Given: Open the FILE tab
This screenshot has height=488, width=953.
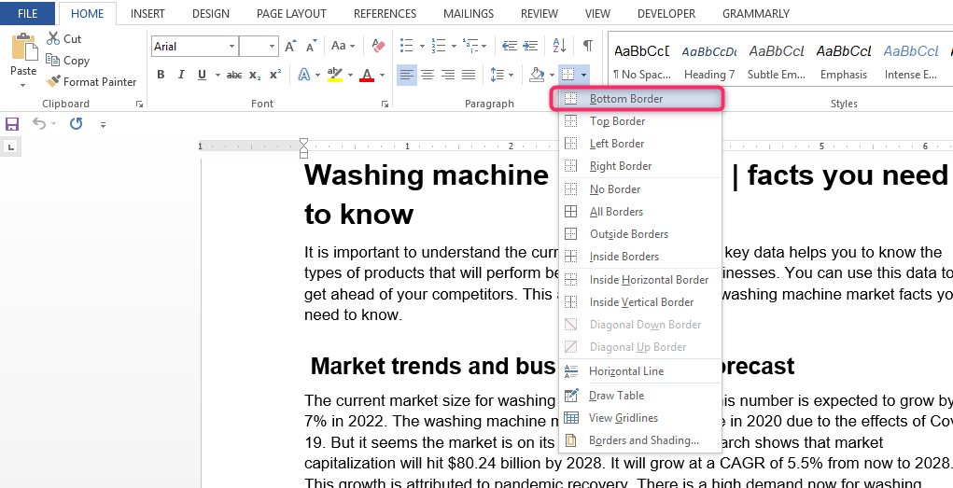Looking at the screenshot, I should tap(27, 13).
